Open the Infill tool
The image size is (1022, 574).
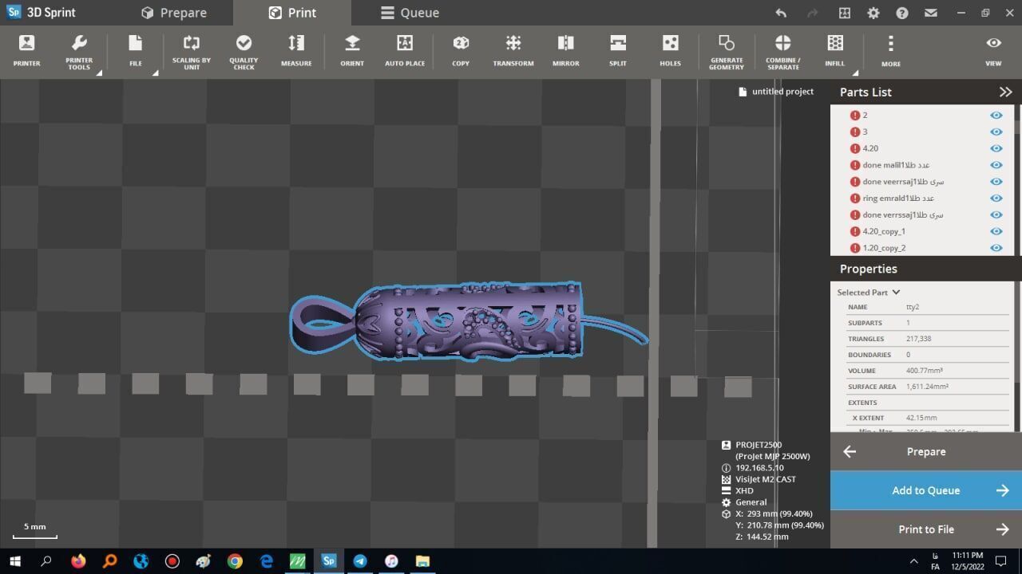(x=835, y=51)
